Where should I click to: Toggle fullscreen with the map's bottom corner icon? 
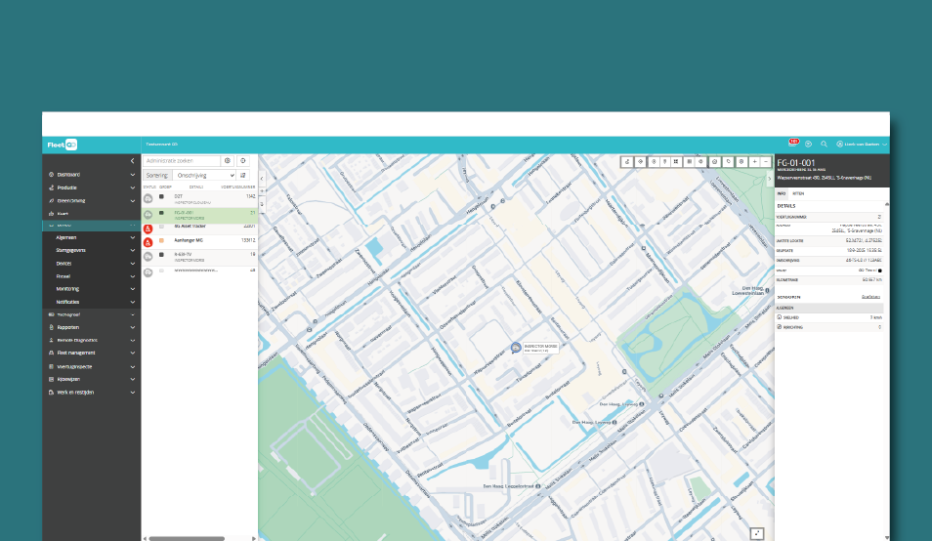click(x=757, y=533)
